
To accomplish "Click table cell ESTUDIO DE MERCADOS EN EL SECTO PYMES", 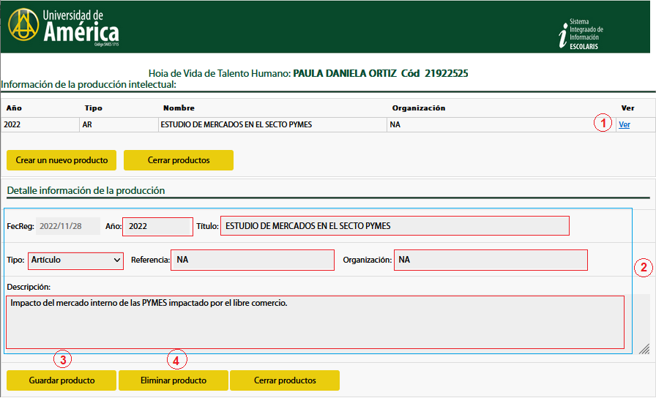I will pos(273,124).
